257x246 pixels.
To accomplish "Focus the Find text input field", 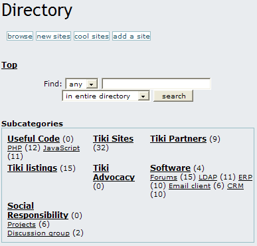I will tap(156, 84).
